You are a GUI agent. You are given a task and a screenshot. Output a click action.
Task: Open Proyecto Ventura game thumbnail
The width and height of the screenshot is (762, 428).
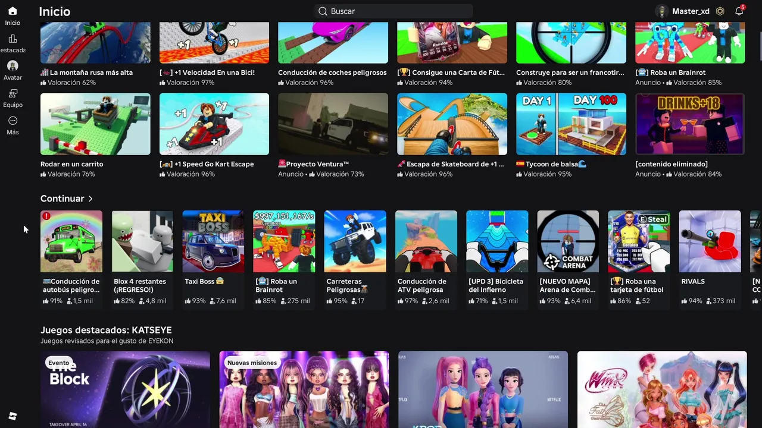(x=333, y=124)
